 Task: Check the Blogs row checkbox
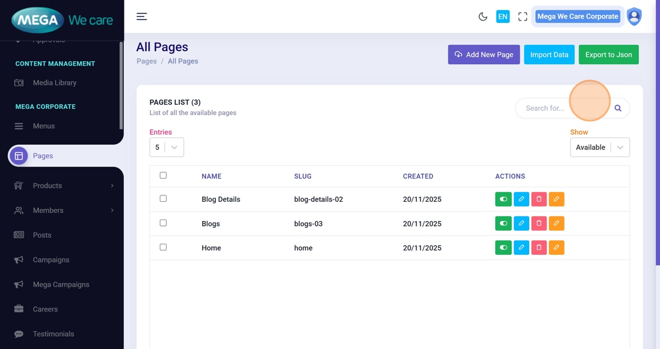tap(163, 223)
